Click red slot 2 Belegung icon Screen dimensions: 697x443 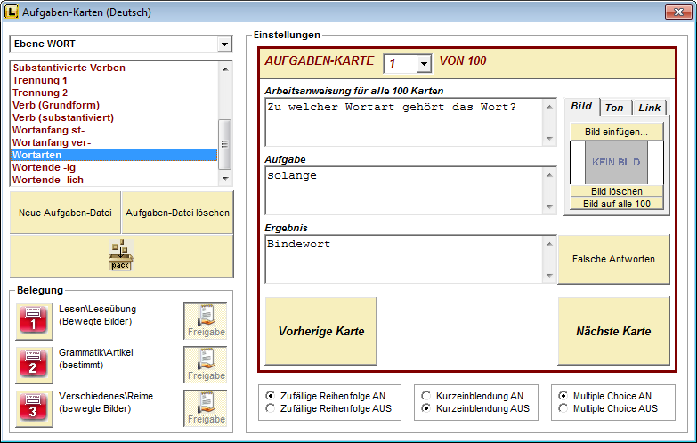tap(32, 365)
